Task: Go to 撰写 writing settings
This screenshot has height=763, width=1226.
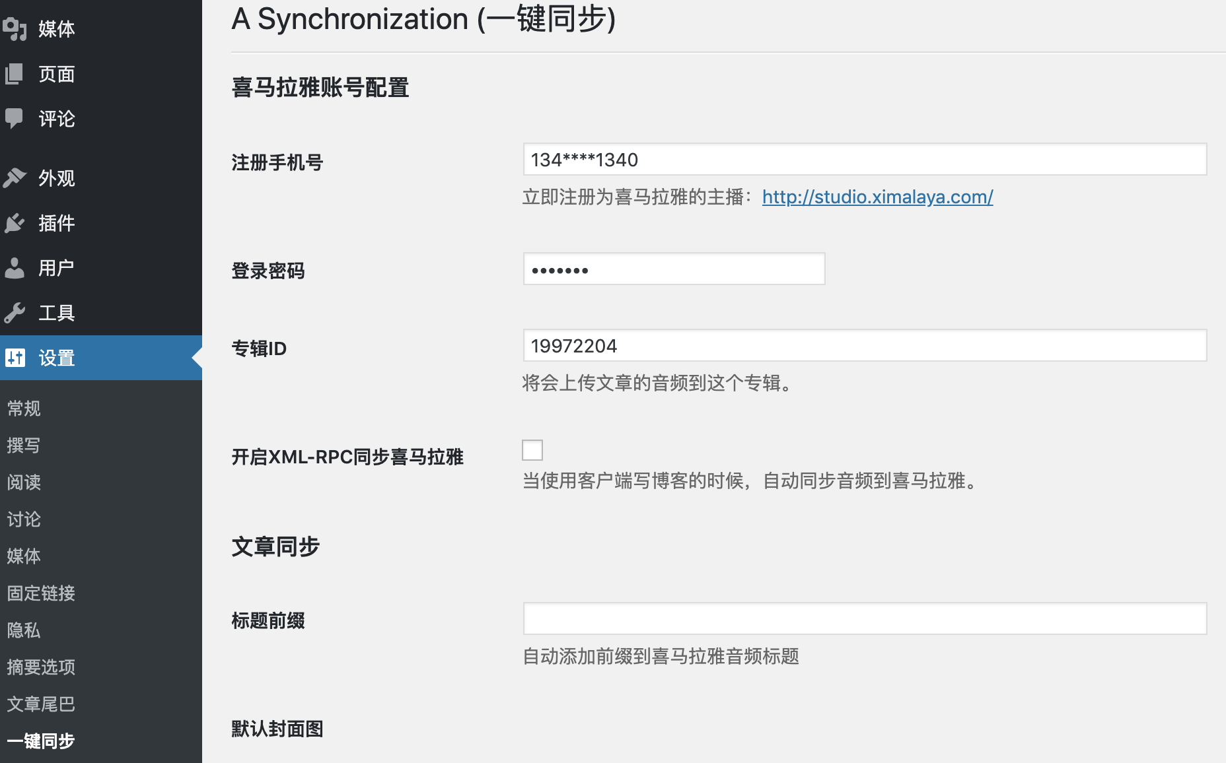Action: [x=24, y=446]
